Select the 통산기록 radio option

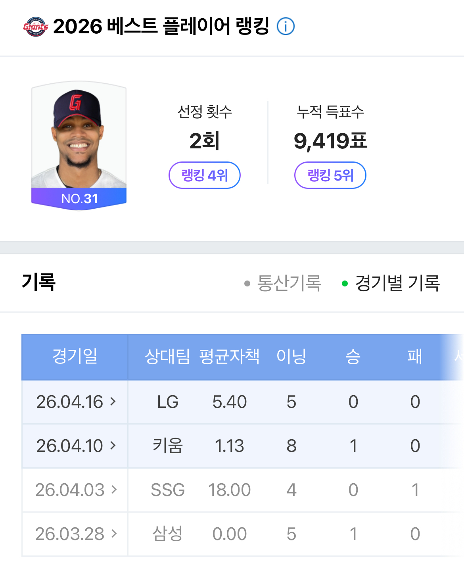tap(283, 283)
